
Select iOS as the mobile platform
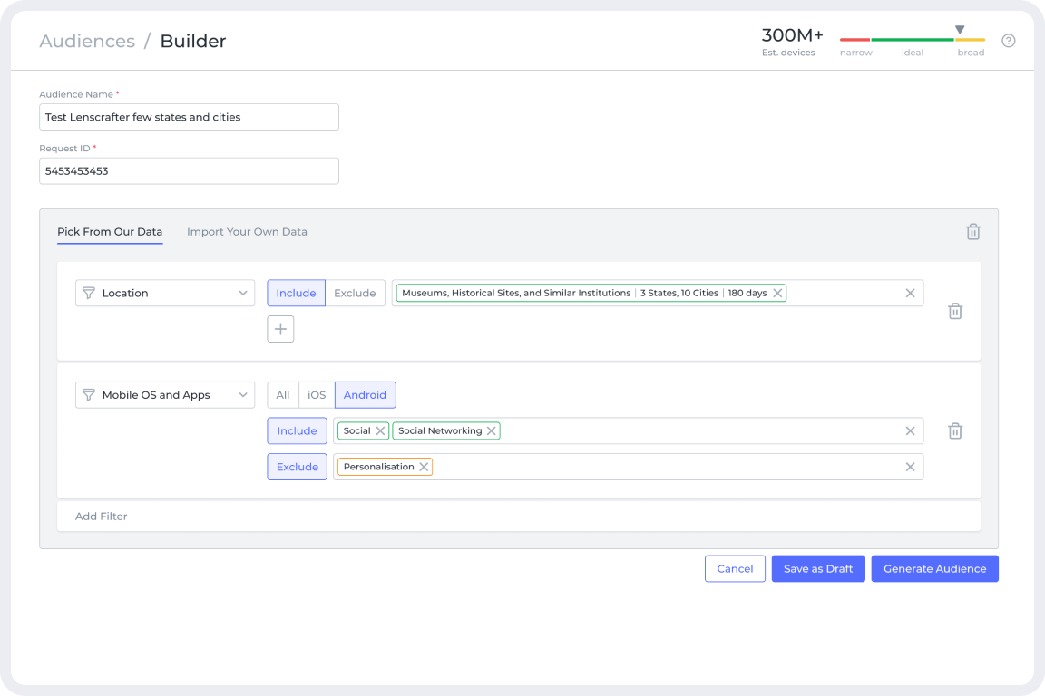316,395
